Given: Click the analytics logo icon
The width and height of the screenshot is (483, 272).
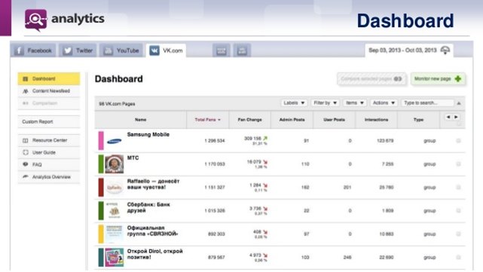Looking at the screenshot, I should pyautogui.click(x=35, y=20).
